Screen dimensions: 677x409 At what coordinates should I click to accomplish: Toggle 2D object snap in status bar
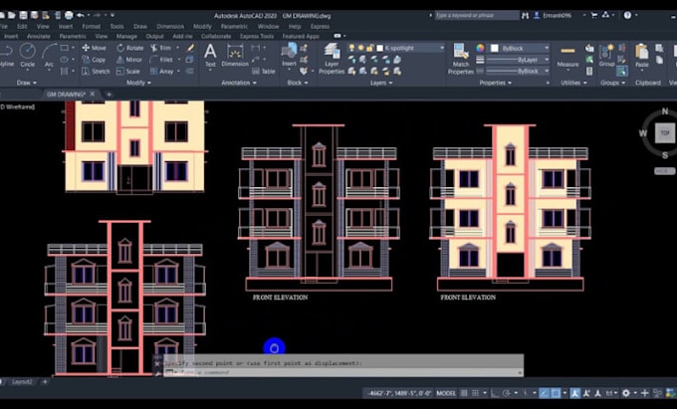557,393
